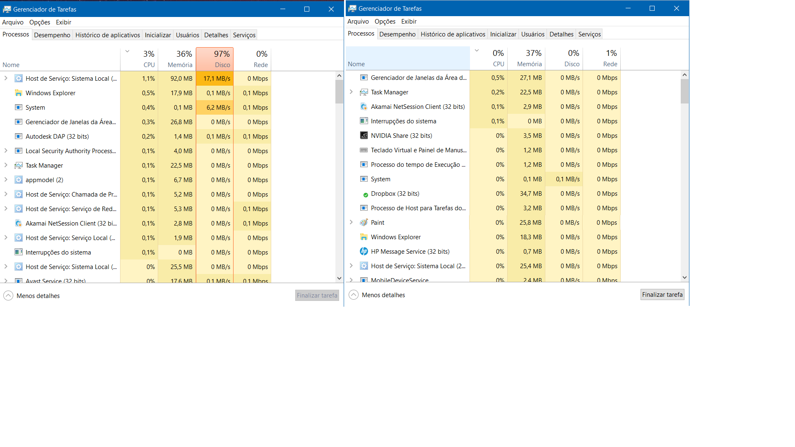
Task: Expand the Paint process row
Action: point(351,222)
